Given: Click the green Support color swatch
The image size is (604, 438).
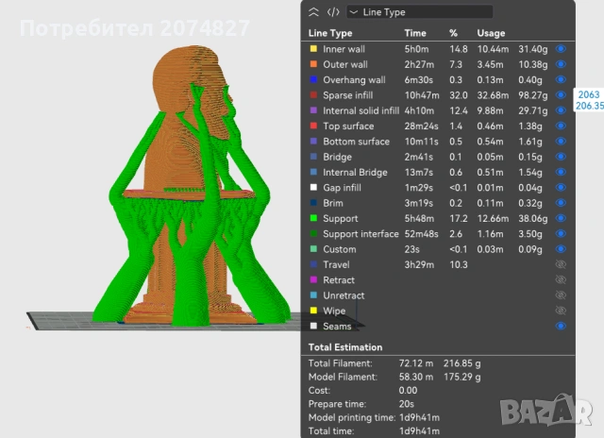Looking at the screenshot, I should click(313, 219).
